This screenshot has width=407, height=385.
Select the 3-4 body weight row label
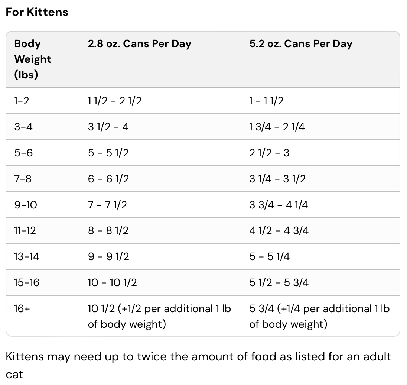23,127
